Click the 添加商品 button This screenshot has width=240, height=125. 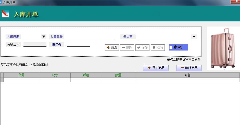coord(156,68)
